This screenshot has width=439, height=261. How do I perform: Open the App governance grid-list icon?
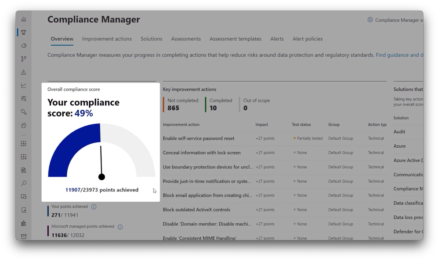tap(24, 157)
